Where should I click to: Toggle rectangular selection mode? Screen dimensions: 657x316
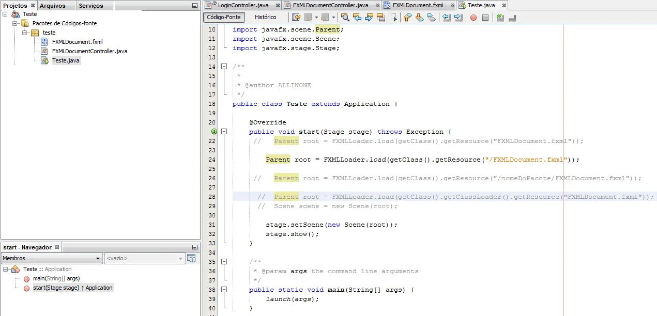coord(393,17)
